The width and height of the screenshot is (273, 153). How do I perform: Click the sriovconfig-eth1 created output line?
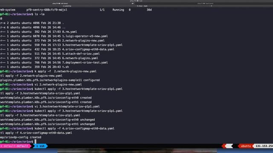[x=46, y=102]
